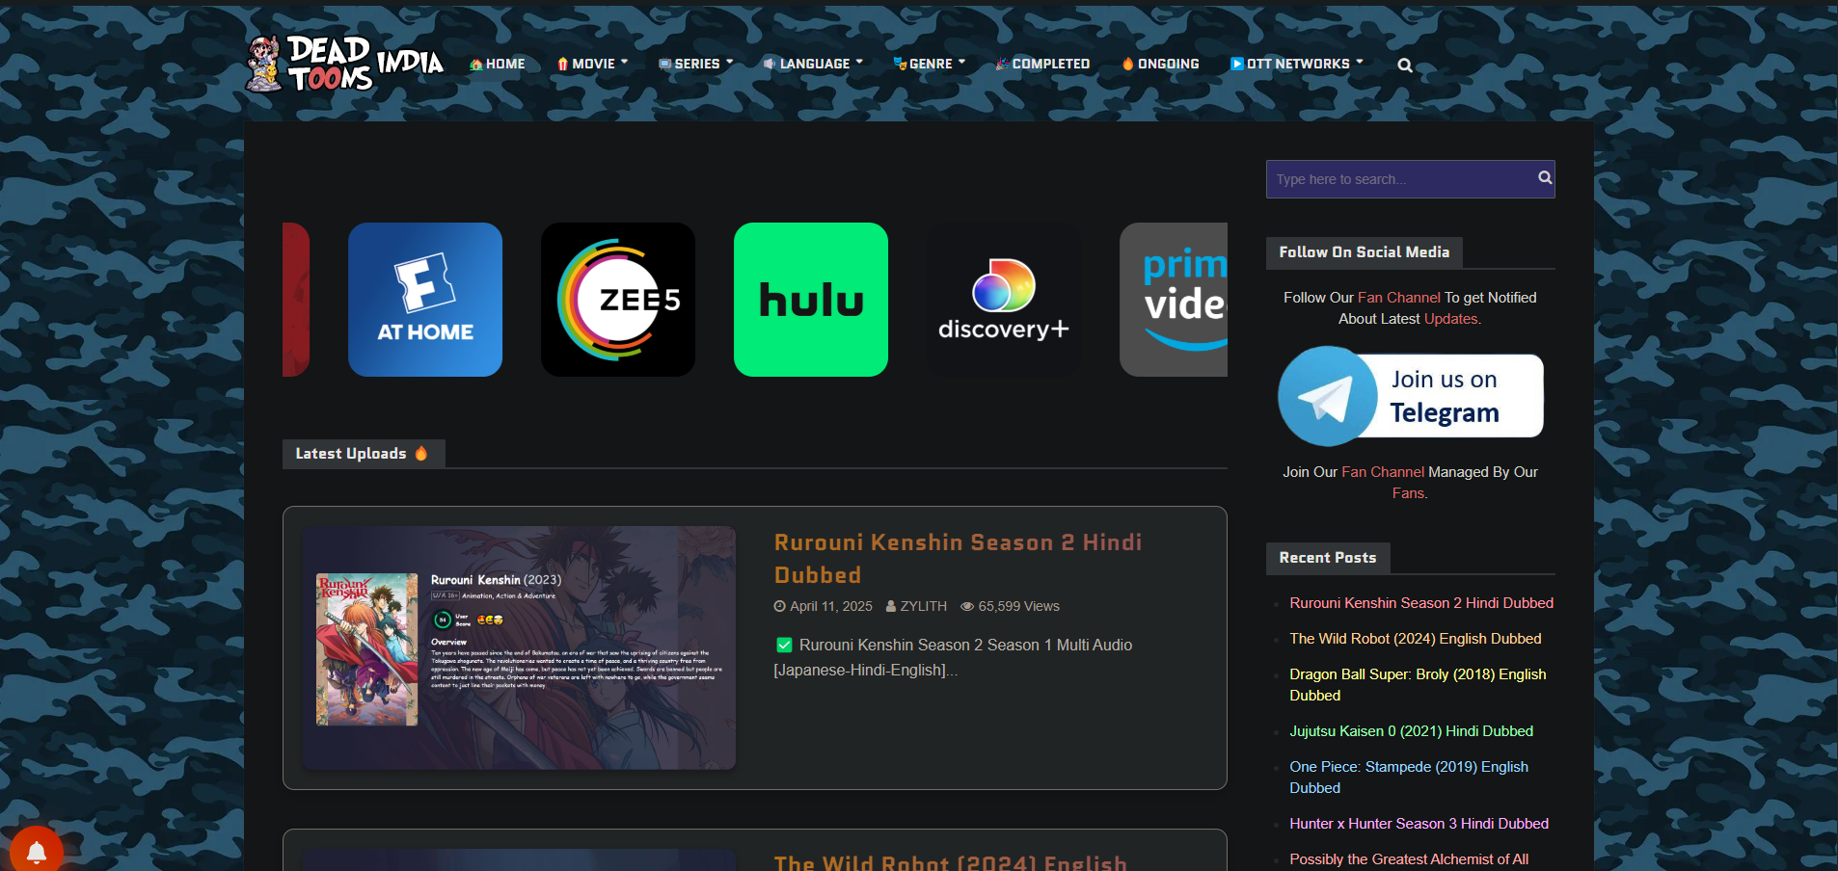Expand the OTT Networks dropdown menu
Image resolution: width=1838 pixels, height=871 pixels.
coord(1297,64)
